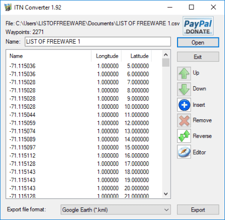Select waypoint row with latitude 9.000000
Image resolution: width=225 pixels, height=220 pixels.
tap(79, 99)
